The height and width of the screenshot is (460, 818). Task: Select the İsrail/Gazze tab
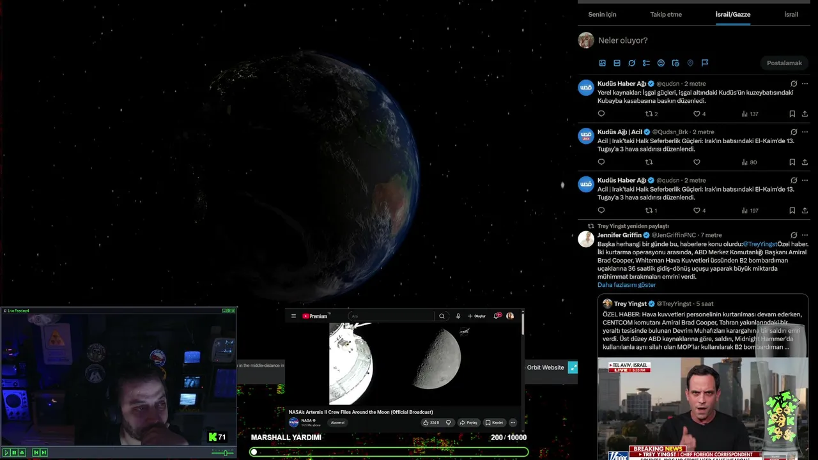tap(733, 14)
